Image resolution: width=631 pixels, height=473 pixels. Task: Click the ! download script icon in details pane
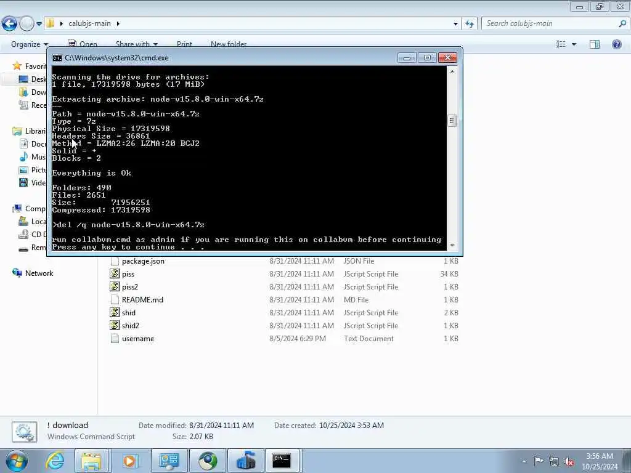(x=25, y=432)
